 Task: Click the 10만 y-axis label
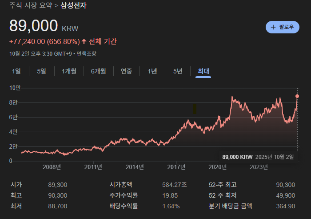click(x=15, y=88)
